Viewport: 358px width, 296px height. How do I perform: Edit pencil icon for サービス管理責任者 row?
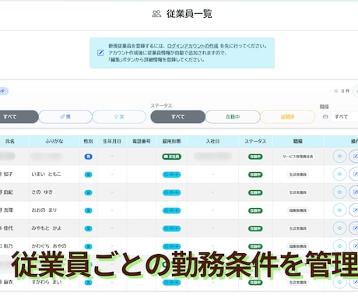tap(354, 157)
